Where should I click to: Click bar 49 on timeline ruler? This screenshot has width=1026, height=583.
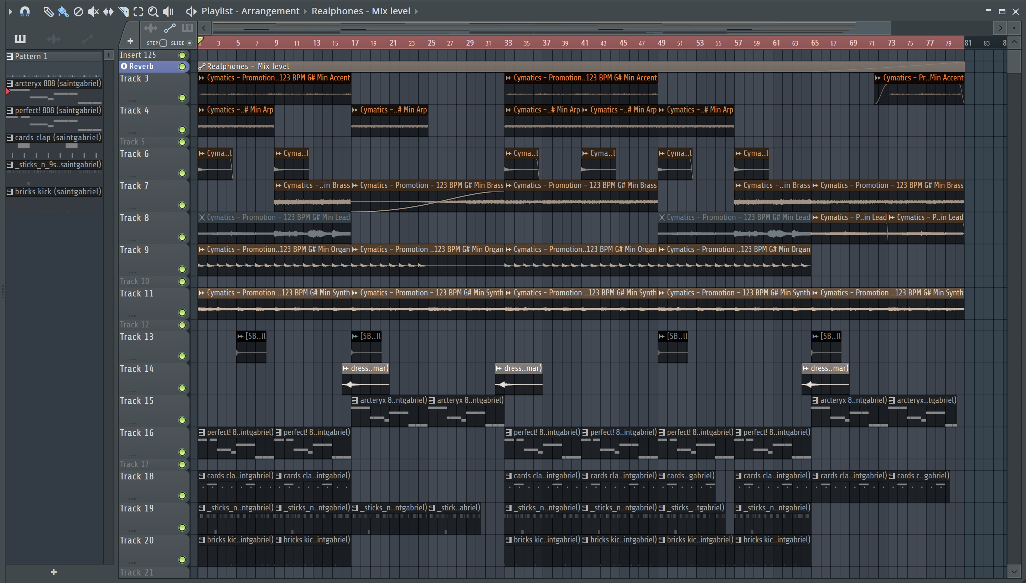pyautogui.click(x=661, y=42)
